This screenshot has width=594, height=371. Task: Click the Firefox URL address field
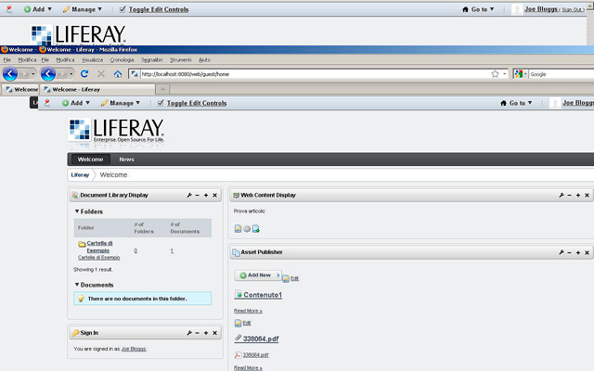[x=316, y=74]
